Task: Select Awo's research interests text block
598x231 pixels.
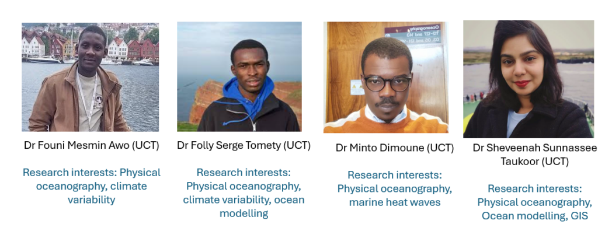Action: [92, 186]
